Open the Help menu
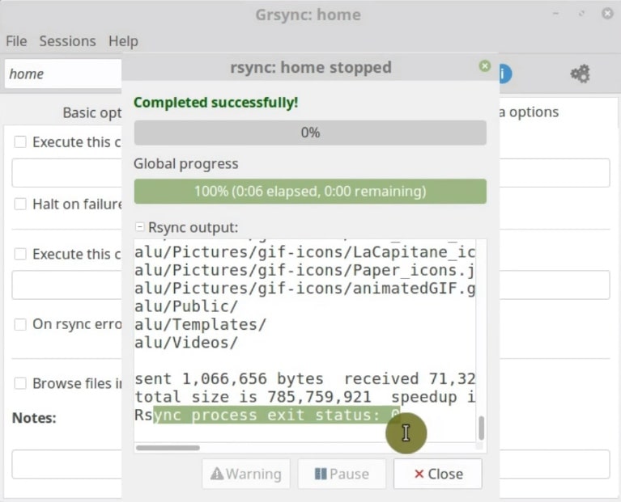Screen dimensions: 621x502 [123, 41]
